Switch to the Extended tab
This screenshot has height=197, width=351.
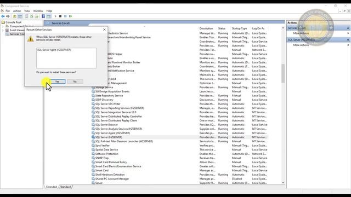52,187
